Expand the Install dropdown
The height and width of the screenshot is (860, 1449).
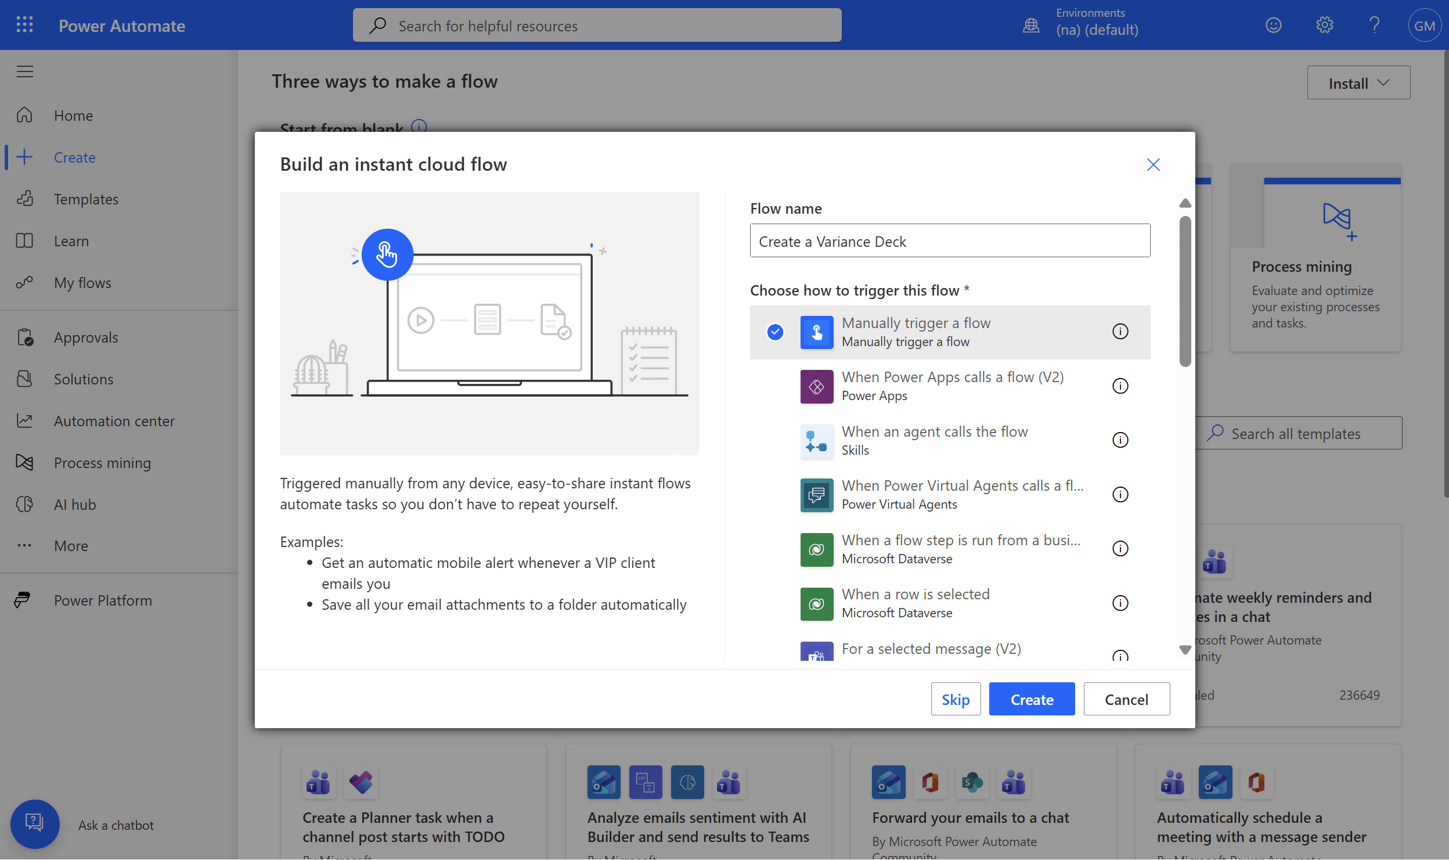tap(1358, 83)
